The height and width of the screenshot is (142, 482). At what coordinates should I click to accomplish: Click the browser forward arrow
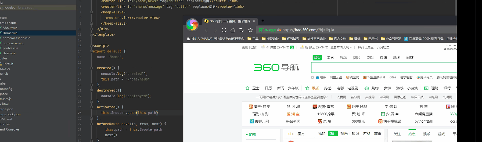(x=216, y=30)
